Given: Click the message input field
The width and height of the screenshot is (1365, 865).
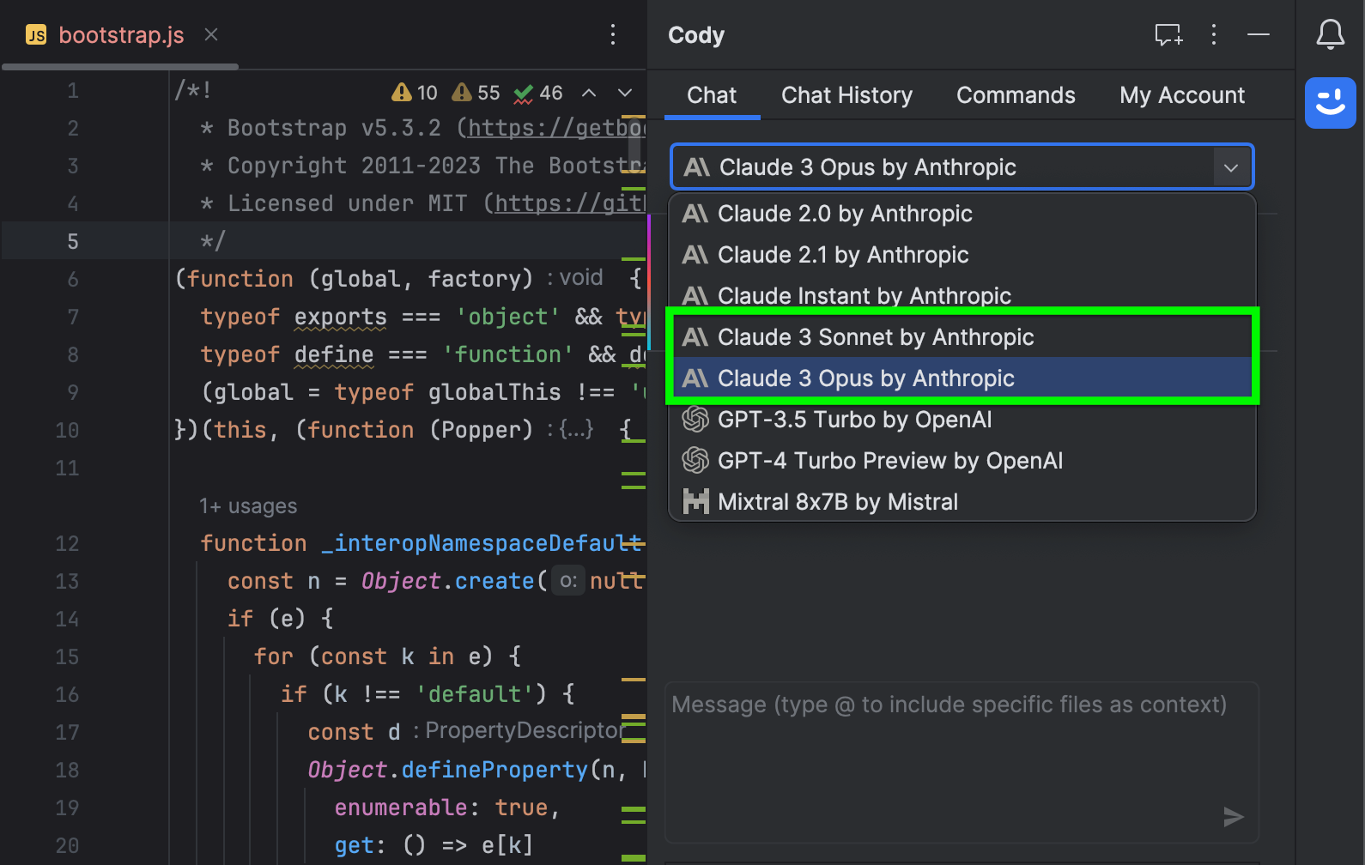Looking at the screenshot, I should [x=962, y=762].
